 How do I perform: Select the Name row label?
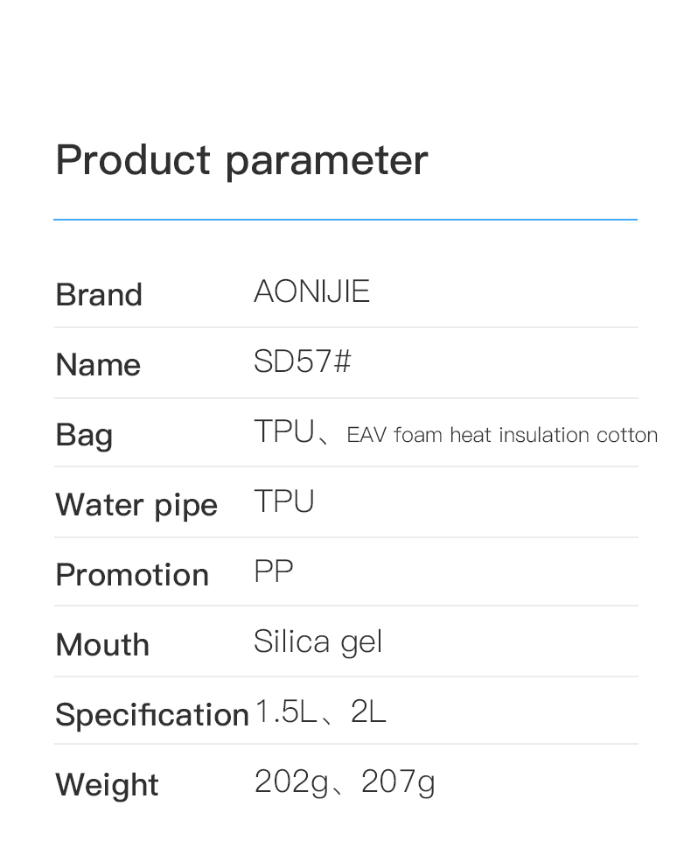98,365
